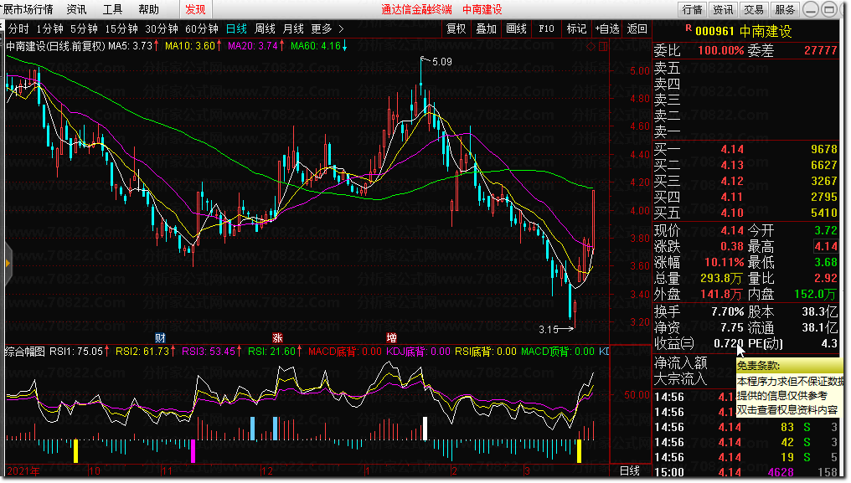The image size is (851, 483).
Task: Click the 5.09 high price annotation
Action: tap(441, 62)
